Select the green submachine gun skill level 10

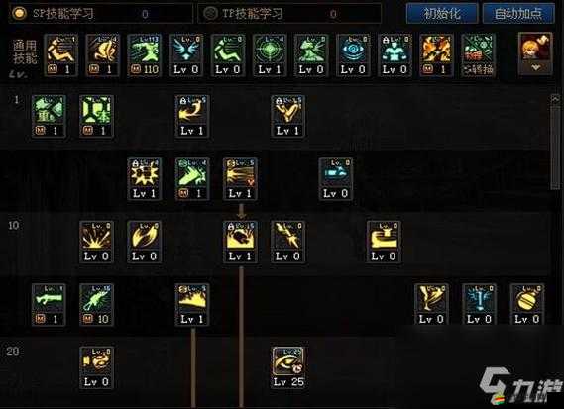click(x=96, y=304)
